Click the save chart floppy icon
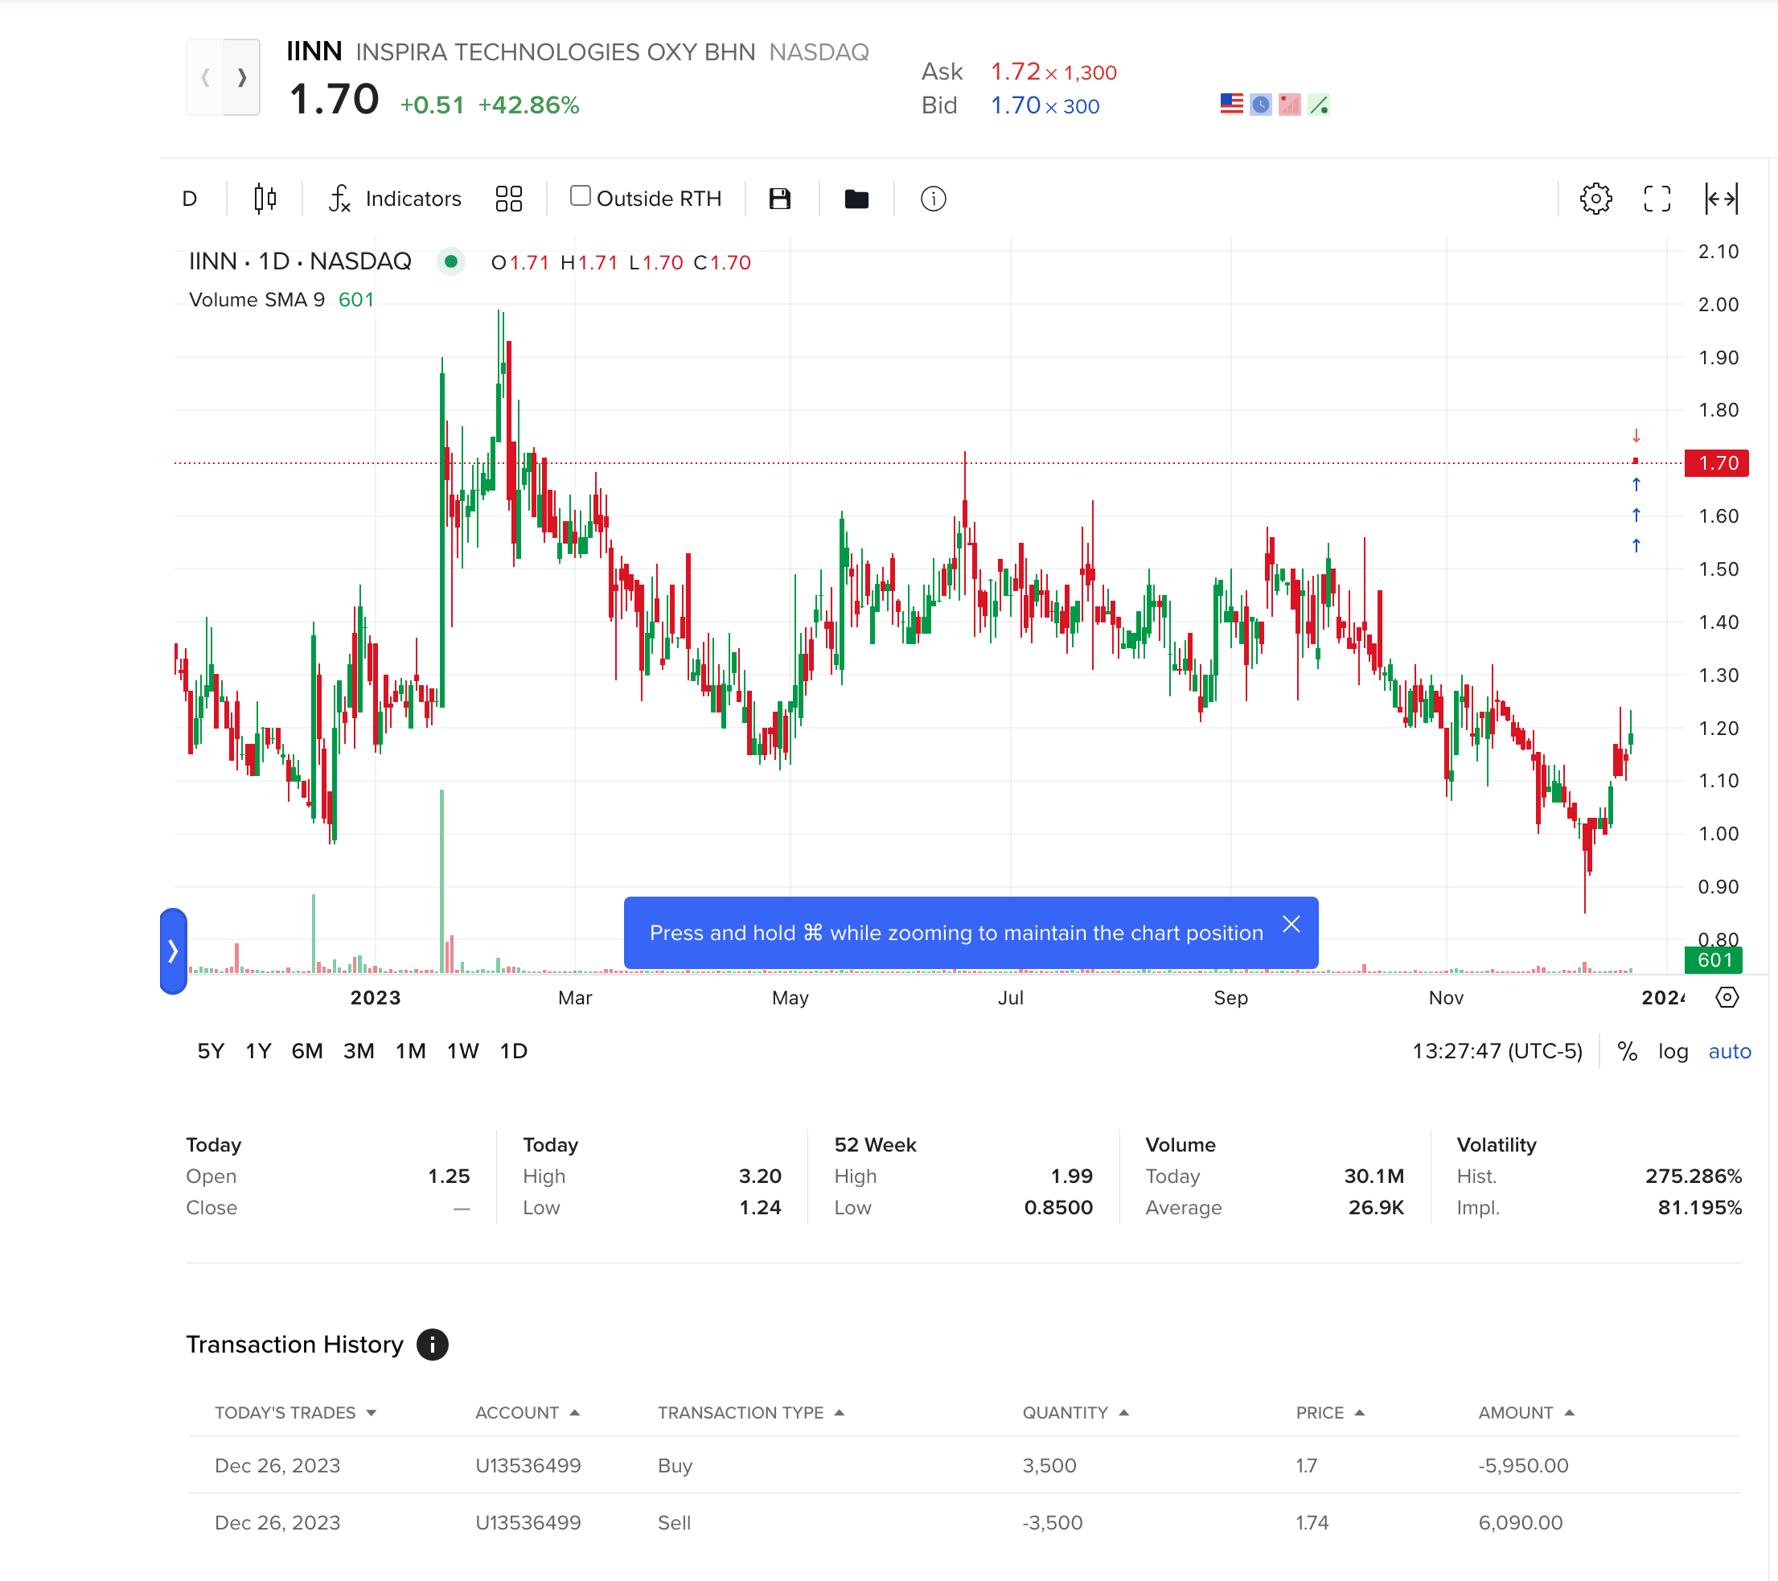Screen dimensions: 1778x1581 (779, 199)
